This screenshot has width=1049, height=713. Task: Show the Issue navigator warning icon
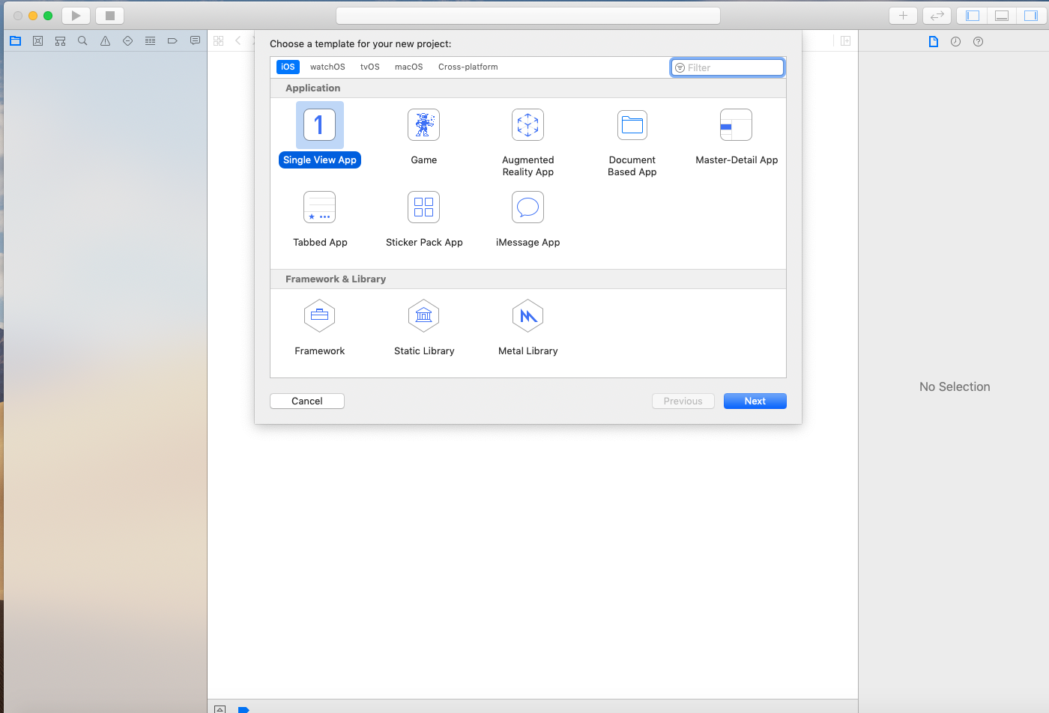(x=105, y=41)
